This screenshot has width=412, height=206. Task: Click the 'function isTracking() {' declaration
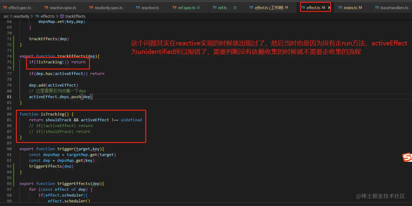click(46, 114)
